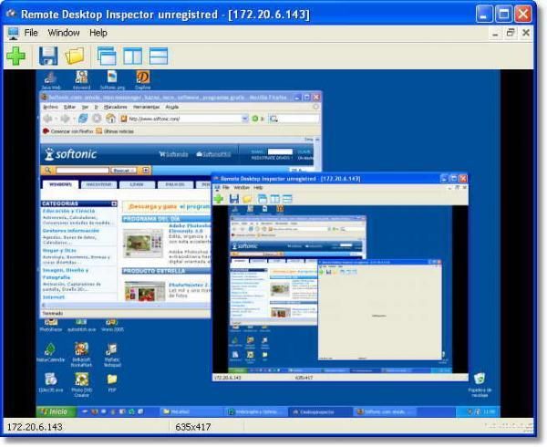This screenshot has height=447, width=547.
Task: Click Firefox forward arrow in remote view
Action: pyautogui.click(x=65, y=119)
